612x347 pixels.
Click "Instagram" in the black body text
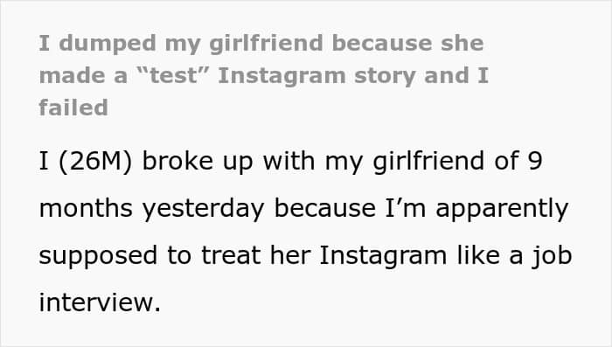click(x=383, y=257)
